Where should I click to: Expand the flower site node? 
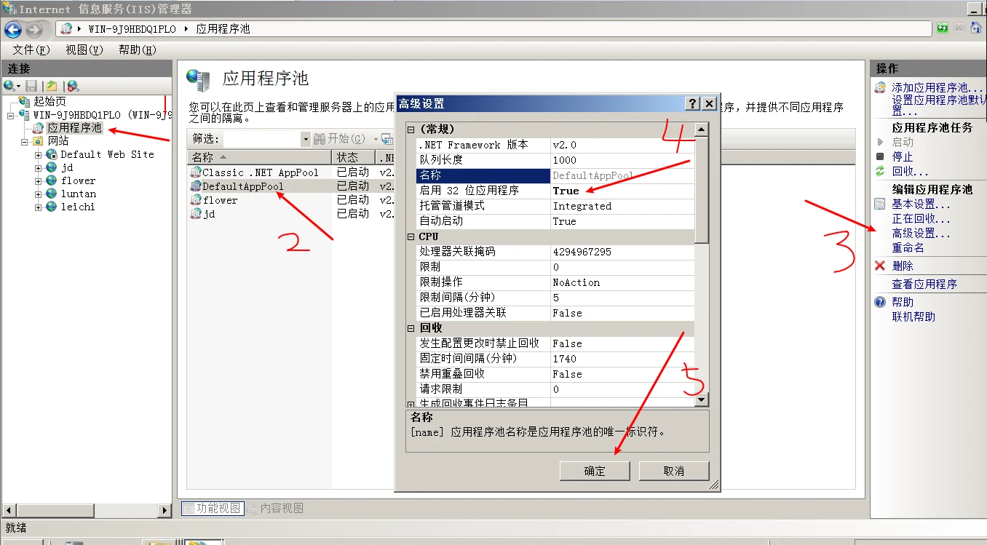[38, 180]
